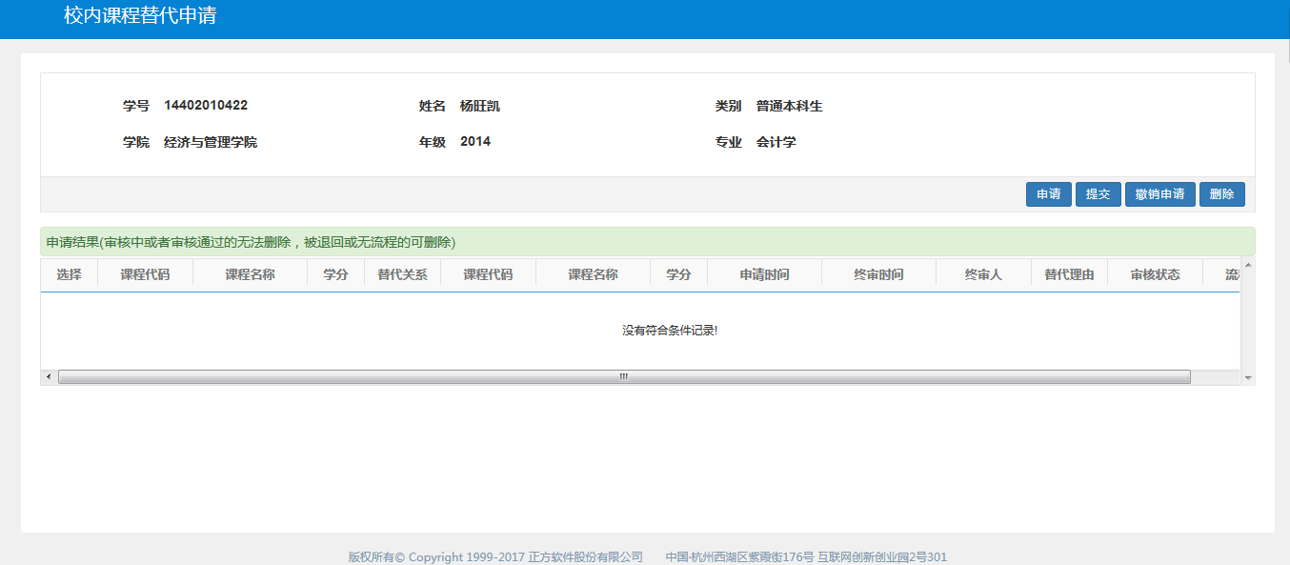Image resolution: width=1290 pixels, height=565 pixels.
Task: Click the 终审时间 column header
Action: point(878,274)
